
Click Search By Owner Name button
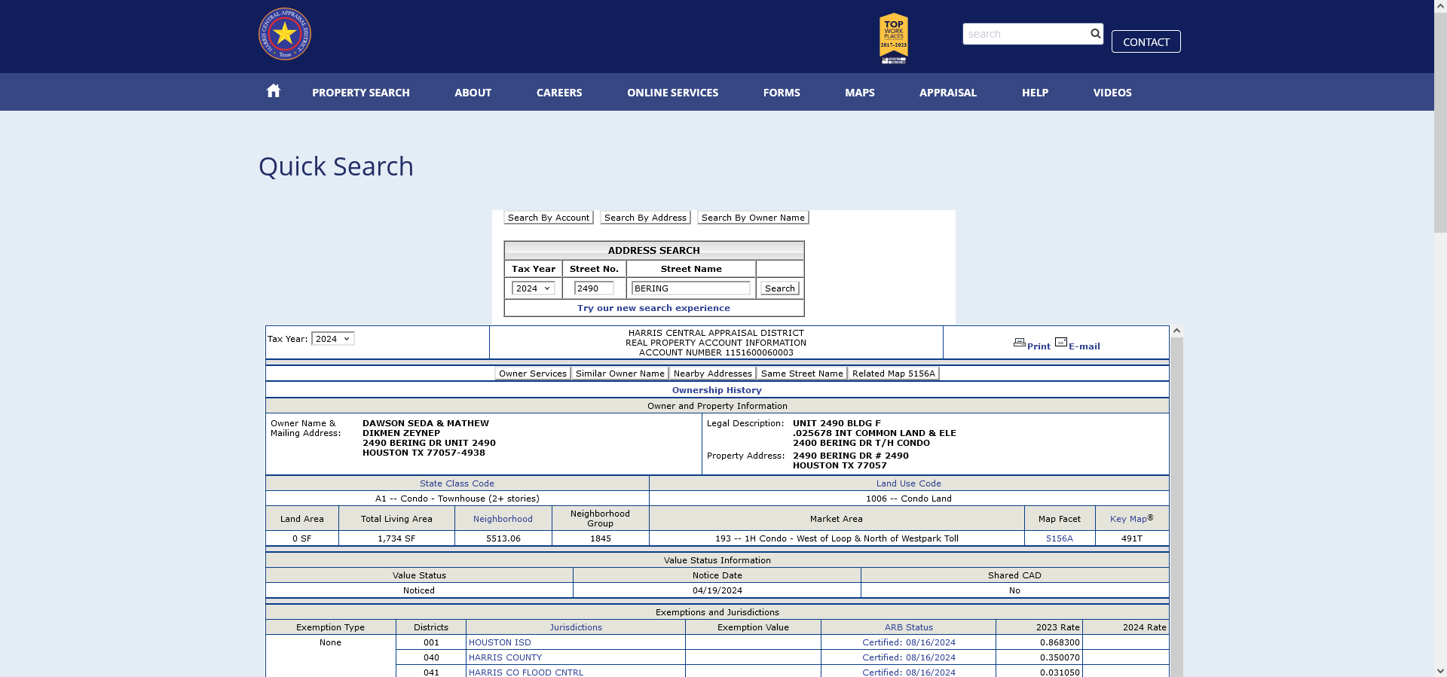tap(753, 218)
